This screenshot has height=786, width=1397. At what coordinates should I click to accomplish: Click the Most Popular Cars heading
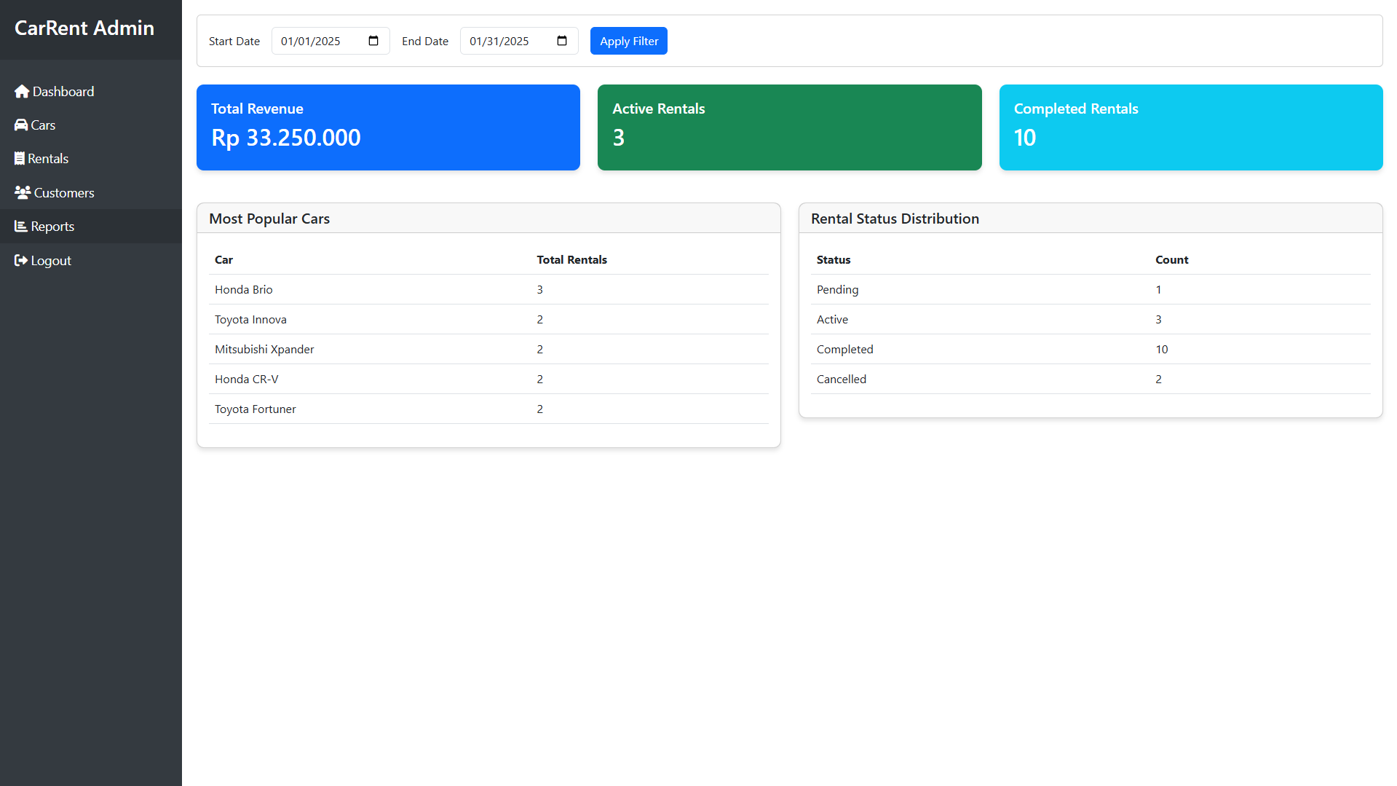point(269,219)
